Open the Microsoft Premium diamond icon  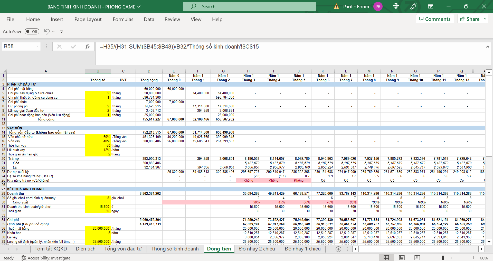(396, 6)
